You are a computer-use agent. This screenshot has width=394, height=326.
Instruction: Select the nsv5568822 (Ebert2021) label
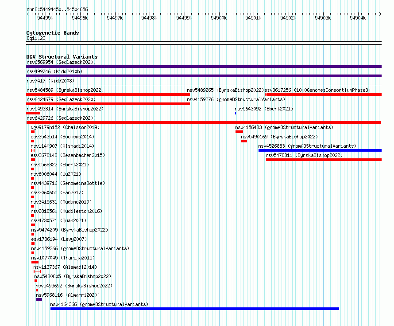pos(60,165)
